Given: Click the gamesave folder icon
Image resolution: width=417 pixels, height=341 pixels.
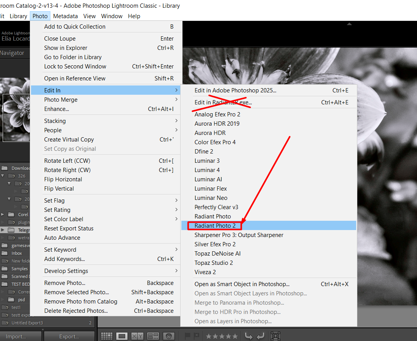Looking at the screenshot, I should pos(5,246).
